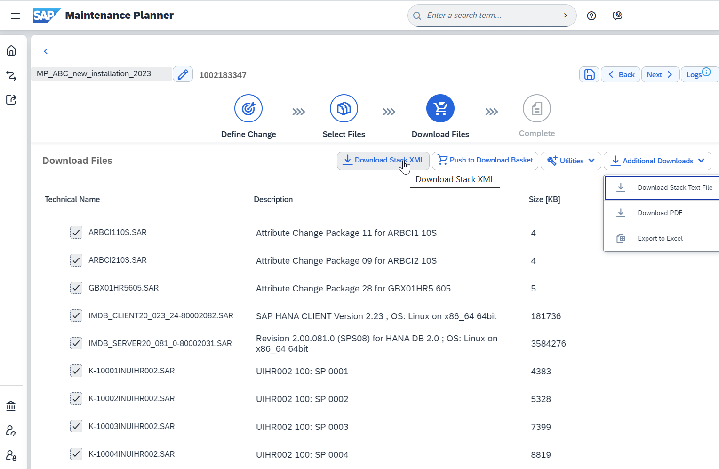Open the export share sidebar icon
This screenshot has width=719, height=469.
tap(11, 99)
